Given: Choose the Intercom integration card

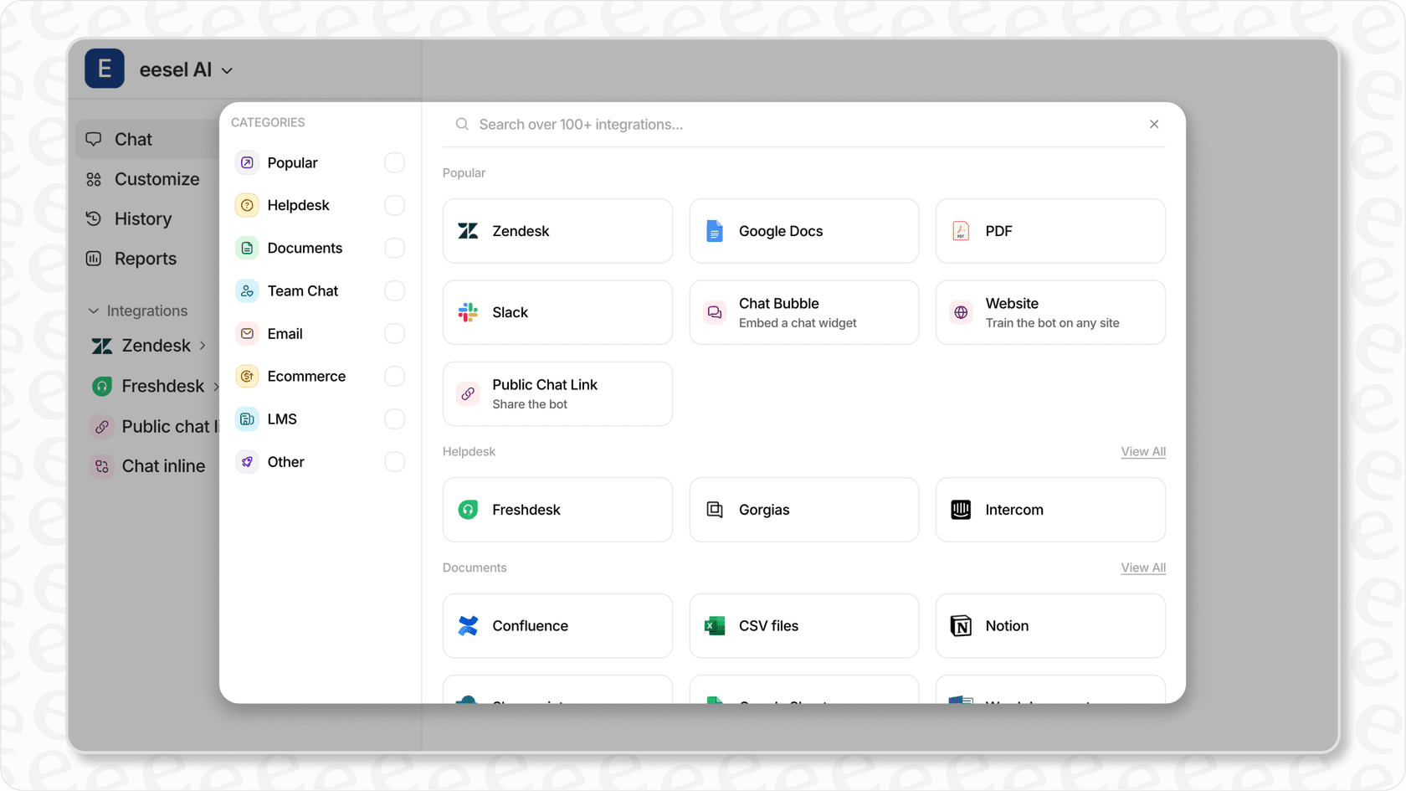Looking at the screenshot, I should pos(1050,510).
